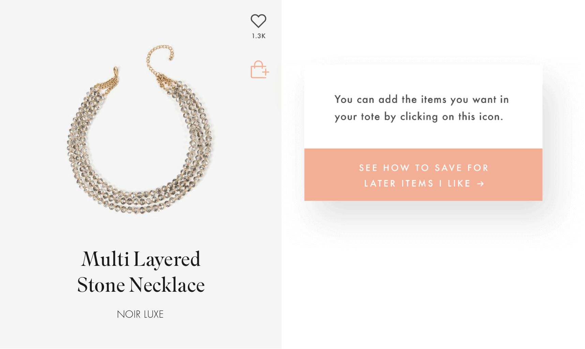Open the NOIR LUXE brand link
This screenshot has height=349, width=585.
coord(140,314)
